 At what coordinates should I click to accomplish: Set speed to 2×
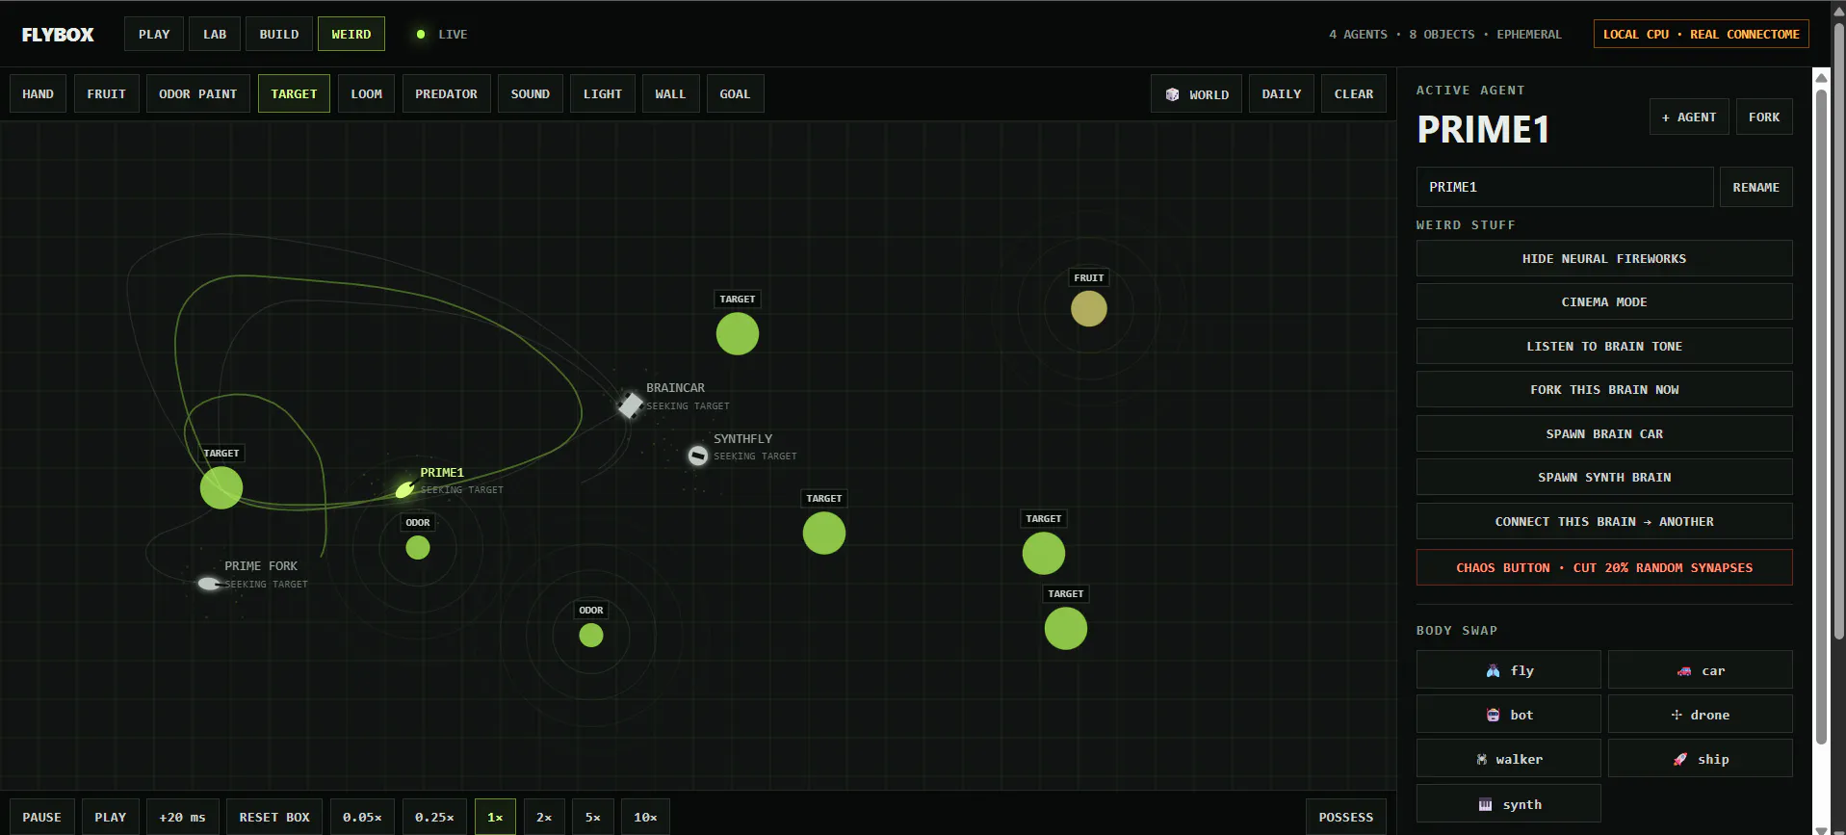[544, 817]
